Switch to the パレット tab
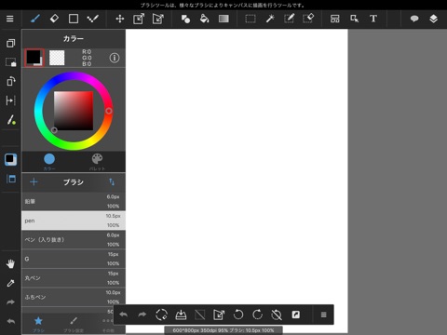 tap(97, 162)
